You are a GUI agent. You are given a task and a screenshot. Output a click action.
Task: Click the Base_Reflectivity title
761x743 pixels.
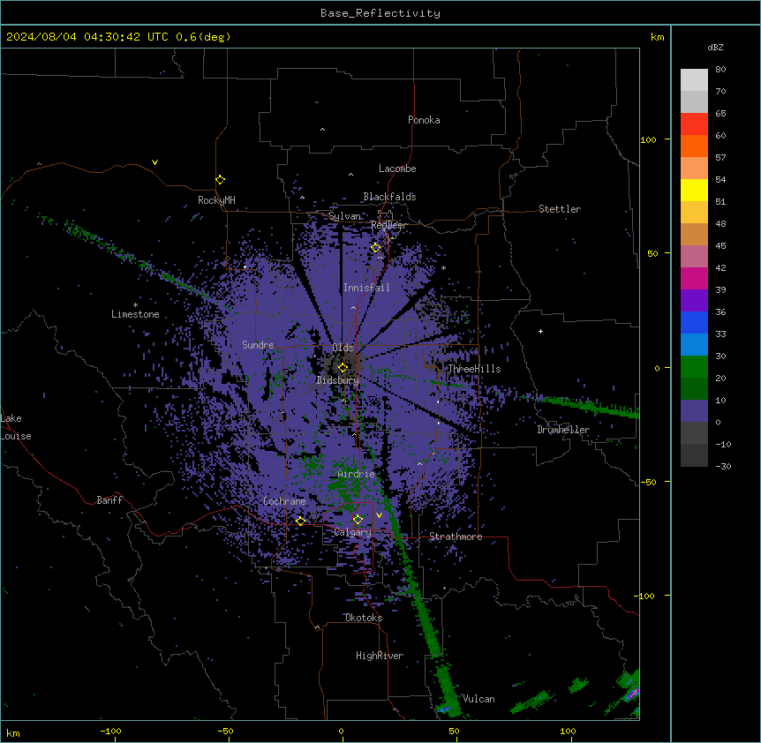(x=380, y=13)
